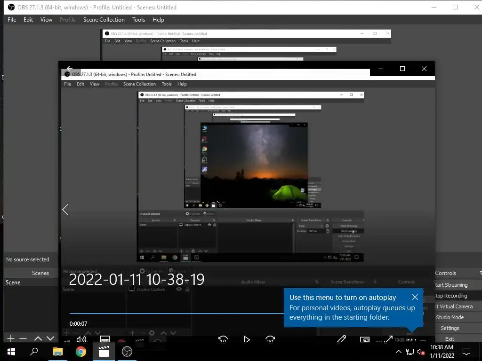Toggle Studio Mode in OBS
The width and height of the screenshot is (482, 361).
point(450,317)
